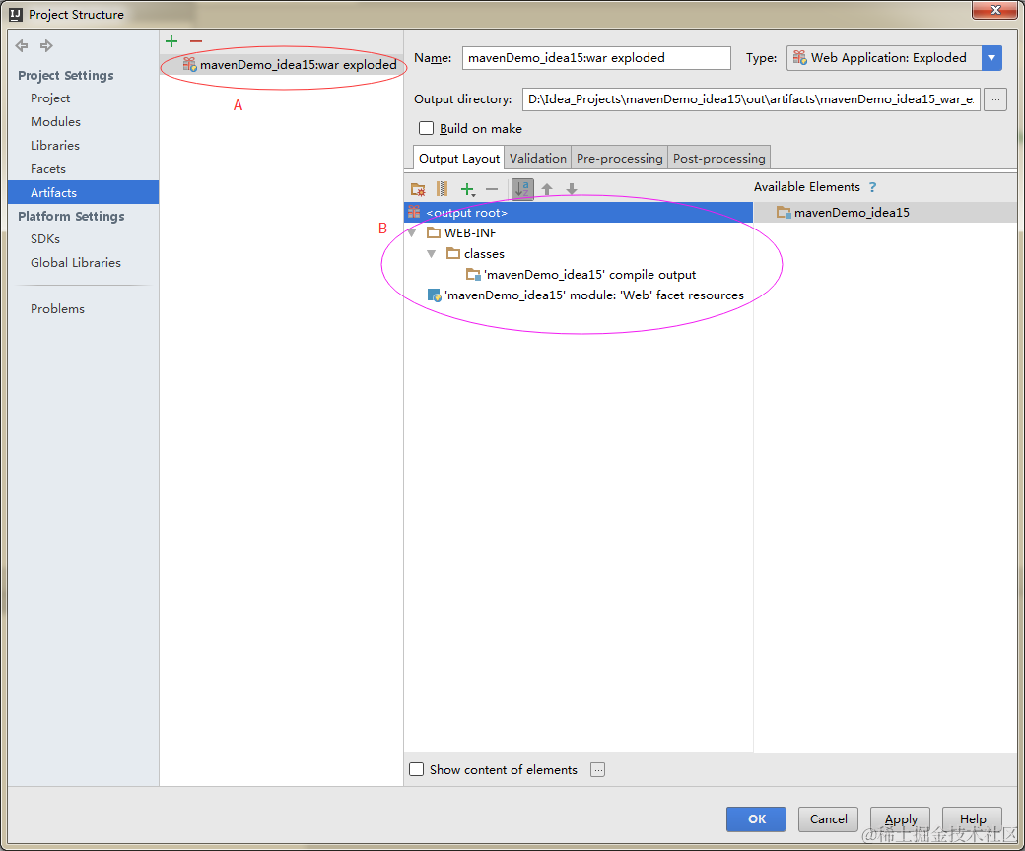Image resolution: width=1025 pixels, height=851 pixels.
Task: Select the WEB-INF folder row
Action: click(579, 233)
